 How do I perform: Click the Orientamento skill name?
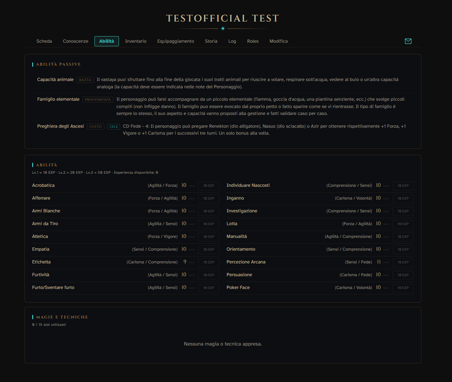[241, 249]
